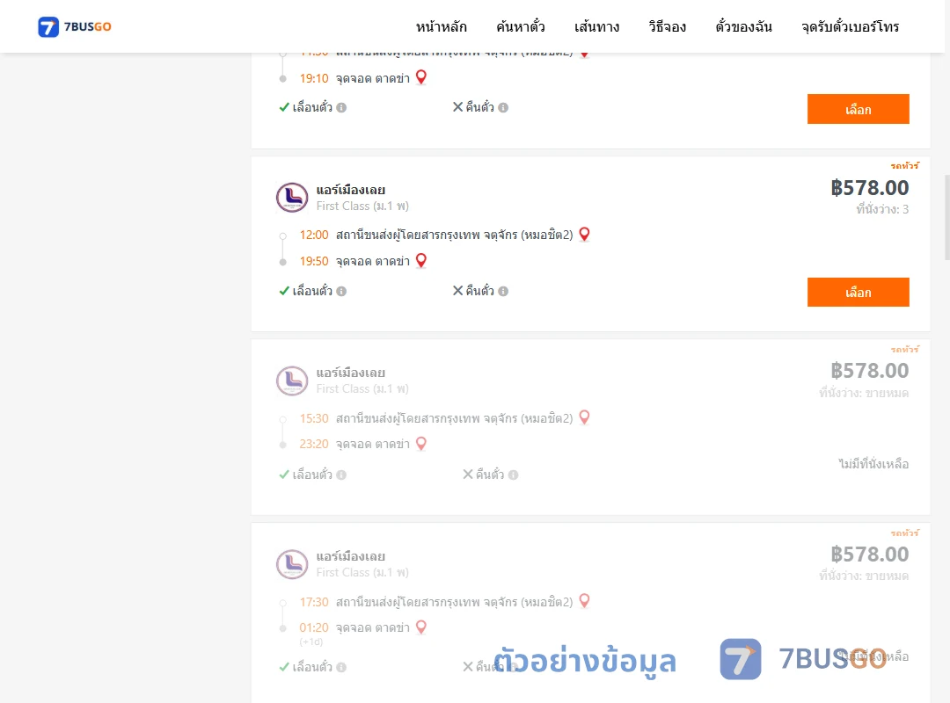Click the 15:30 departure time text

coord(314,418)
